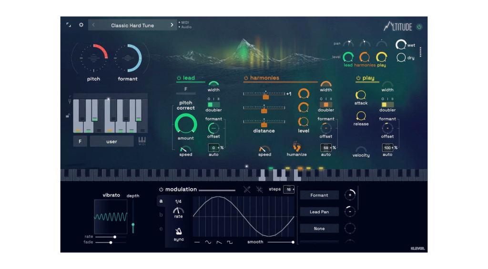
Task: Move the vibrato depth vertical slider
Action: tap(133, 217)
